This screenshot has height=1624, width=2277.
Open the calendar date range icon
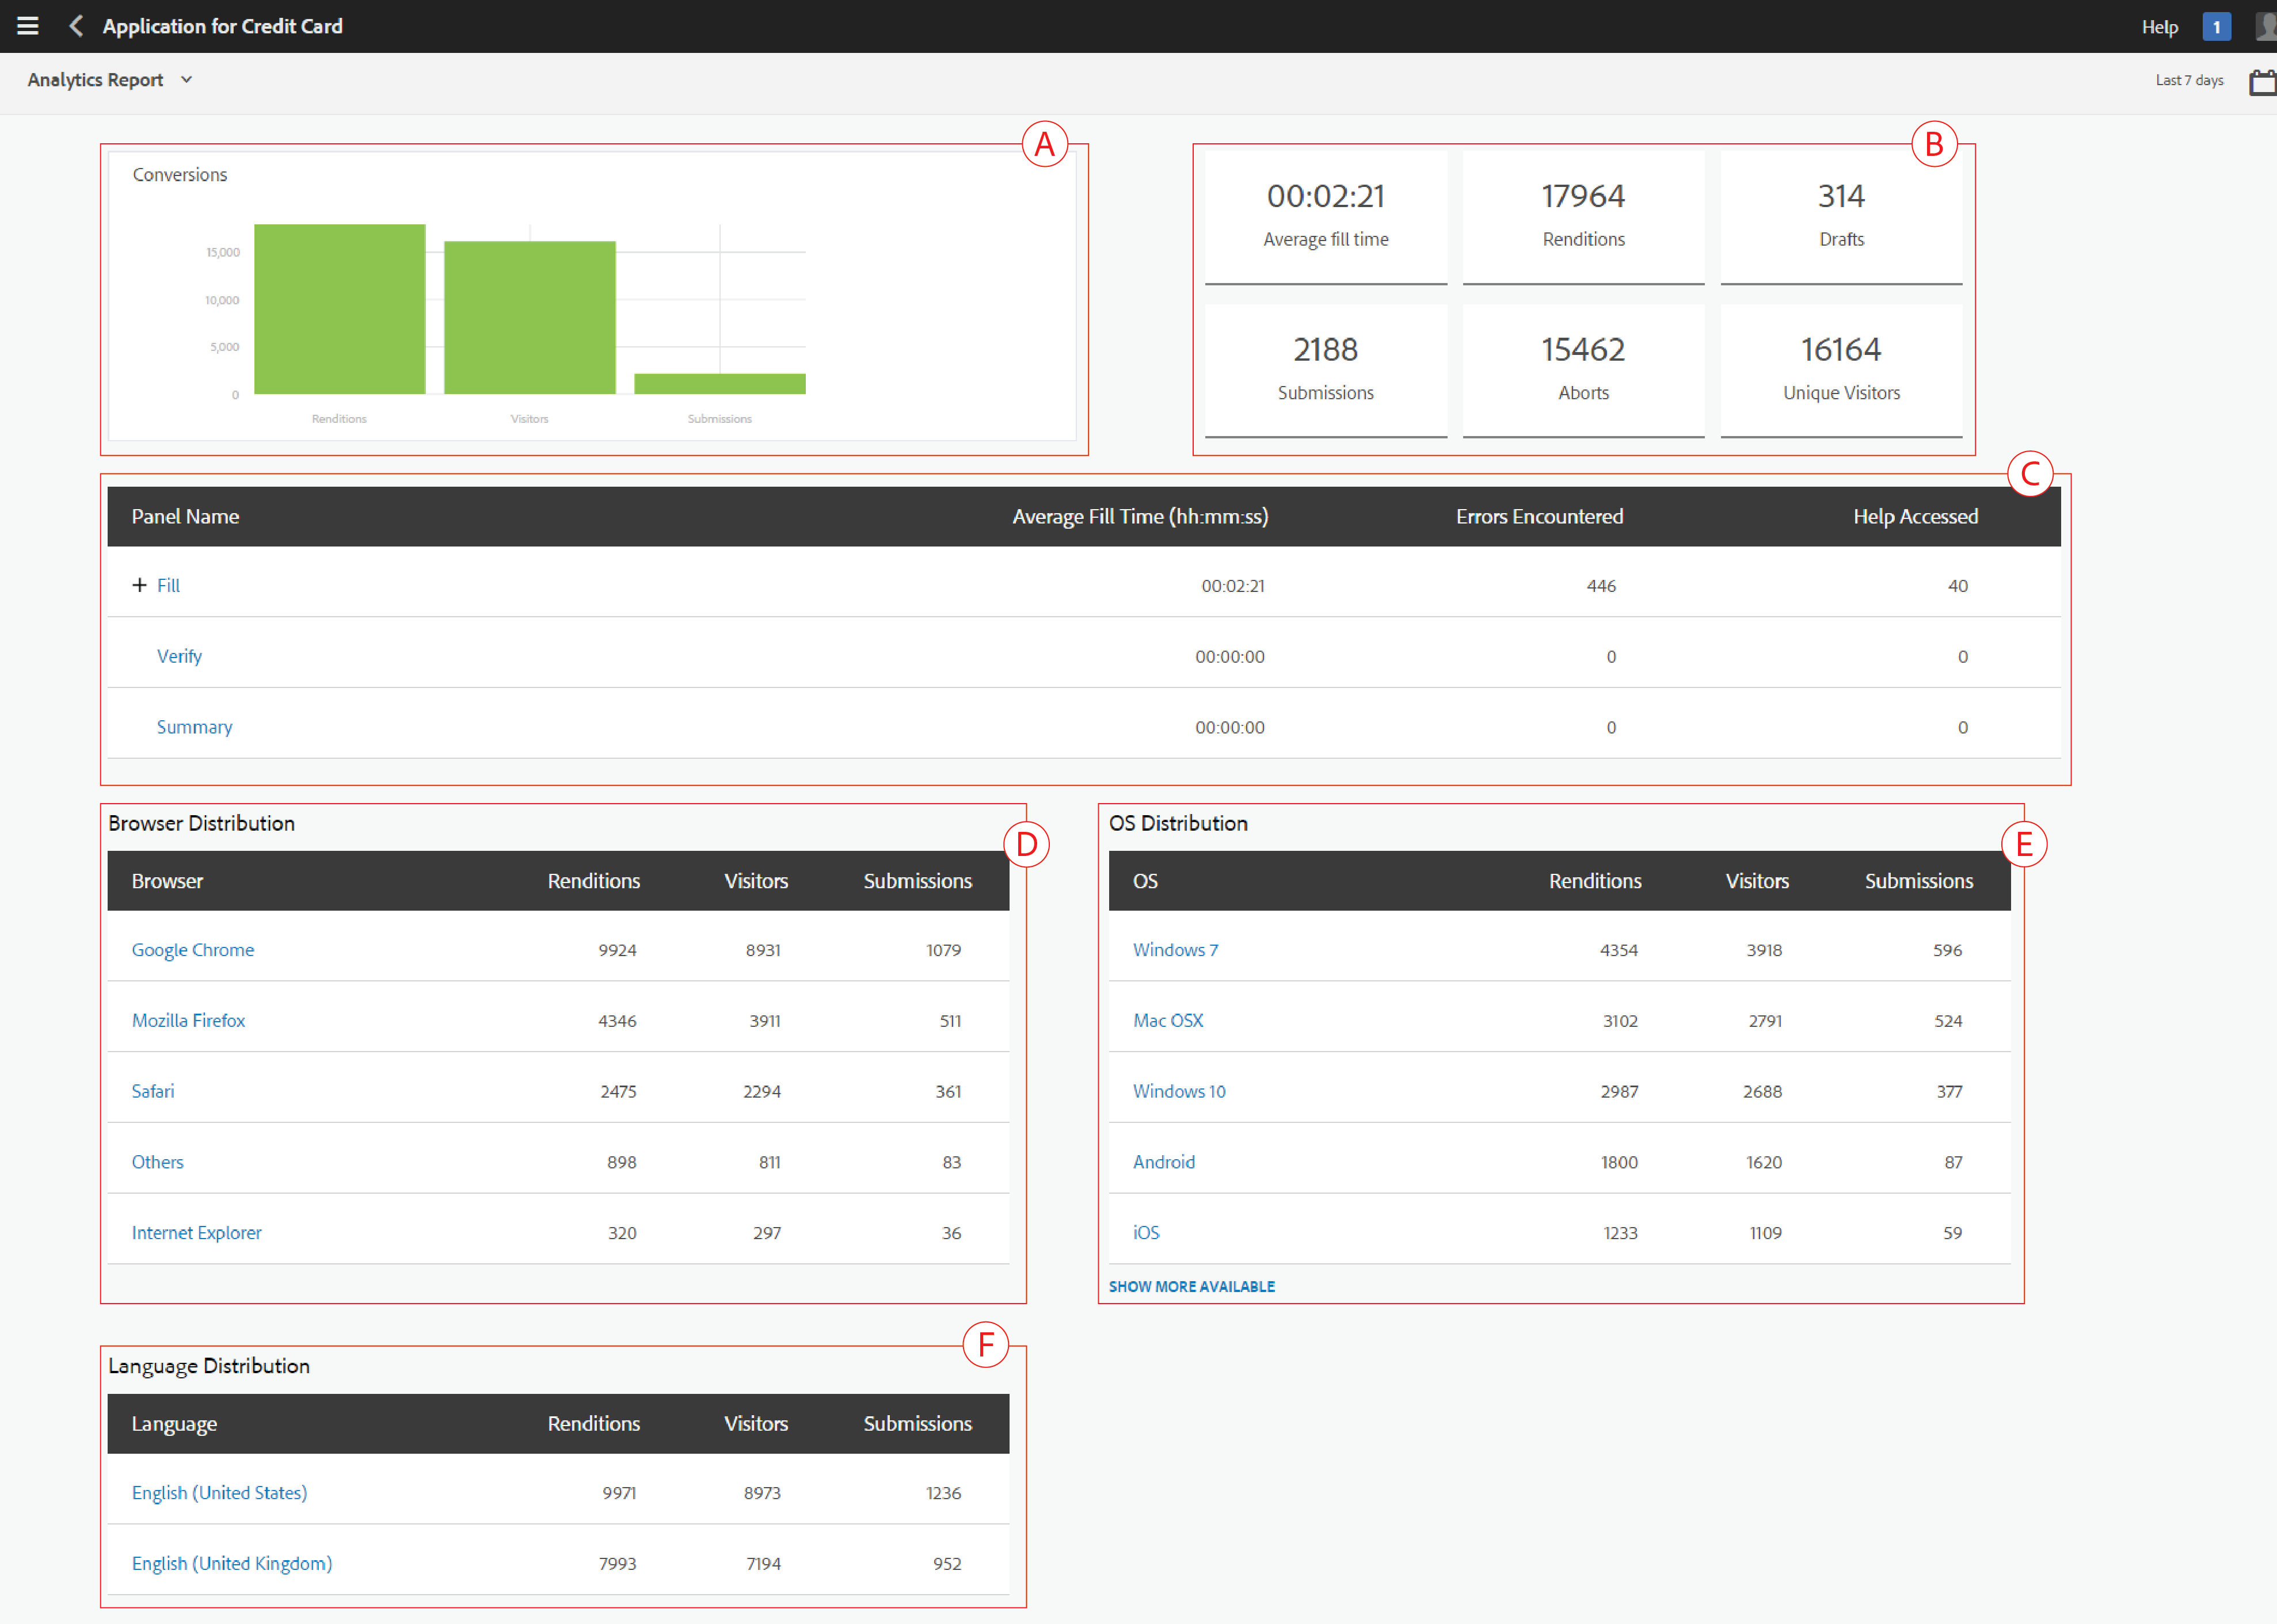(2262, 81)
